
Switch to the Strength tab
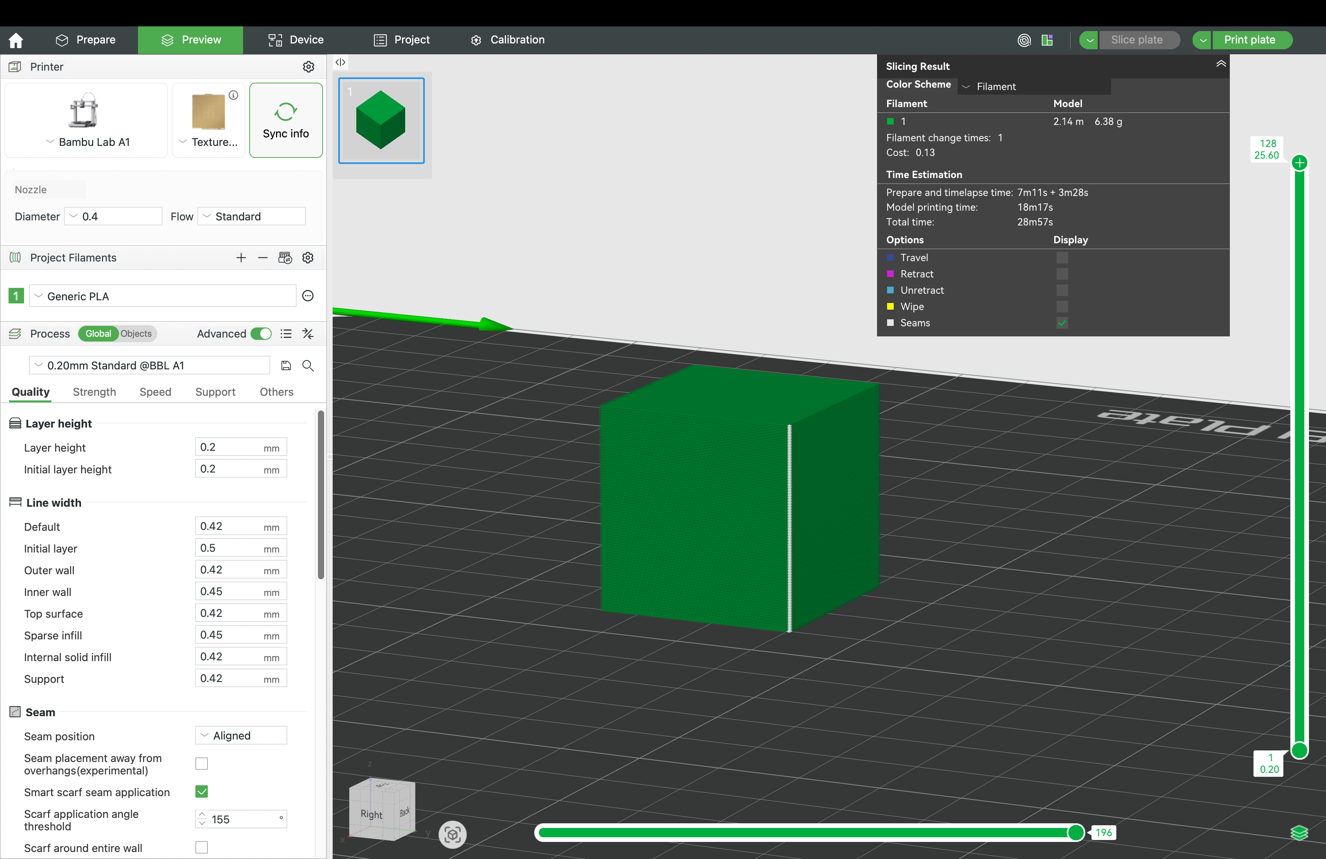click(94, 392)
